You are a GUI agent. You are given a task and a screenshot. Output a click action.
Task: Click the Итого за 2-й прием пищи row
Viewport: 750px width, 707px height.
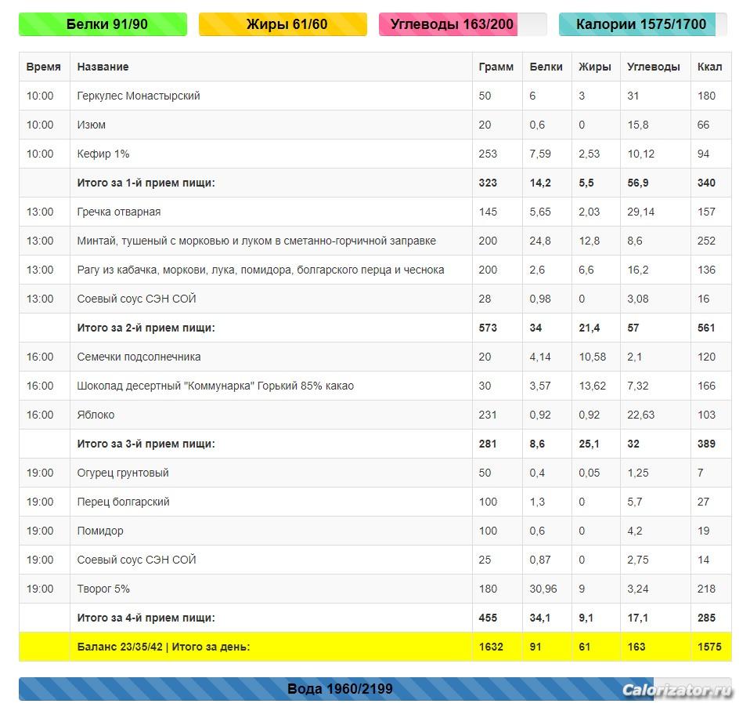pyautogui.click(x=146, y=328)
